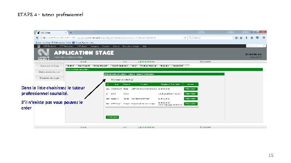
Task: Open 'Débuter avec Firefox' bookmark
Action: click(61, 43)
